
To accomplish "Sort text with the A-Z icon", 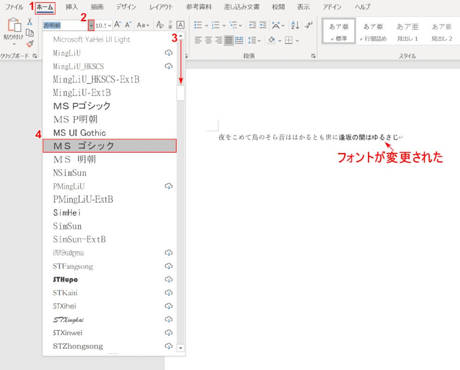I will point(295,25).
